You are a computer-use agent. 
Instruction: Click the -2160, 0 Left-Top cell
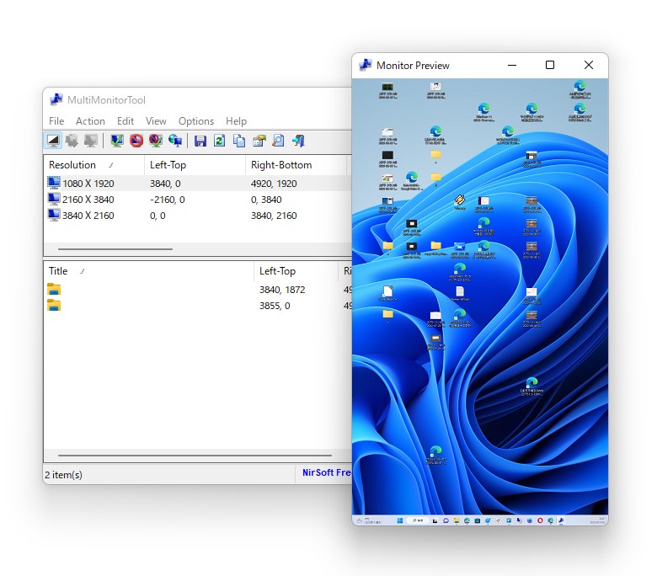(x=167, y=200)
